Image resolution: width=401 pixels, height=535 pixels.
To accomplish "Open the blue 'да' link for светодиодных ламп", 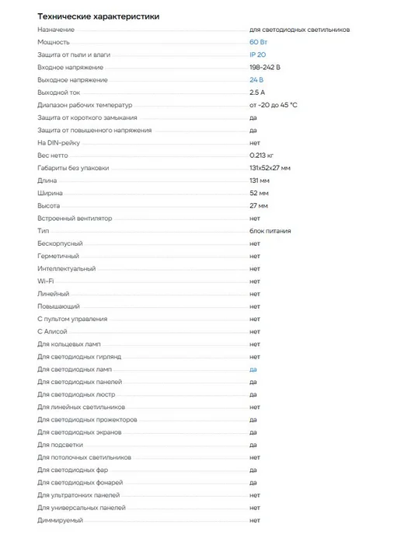I will [x=253, y=369].
